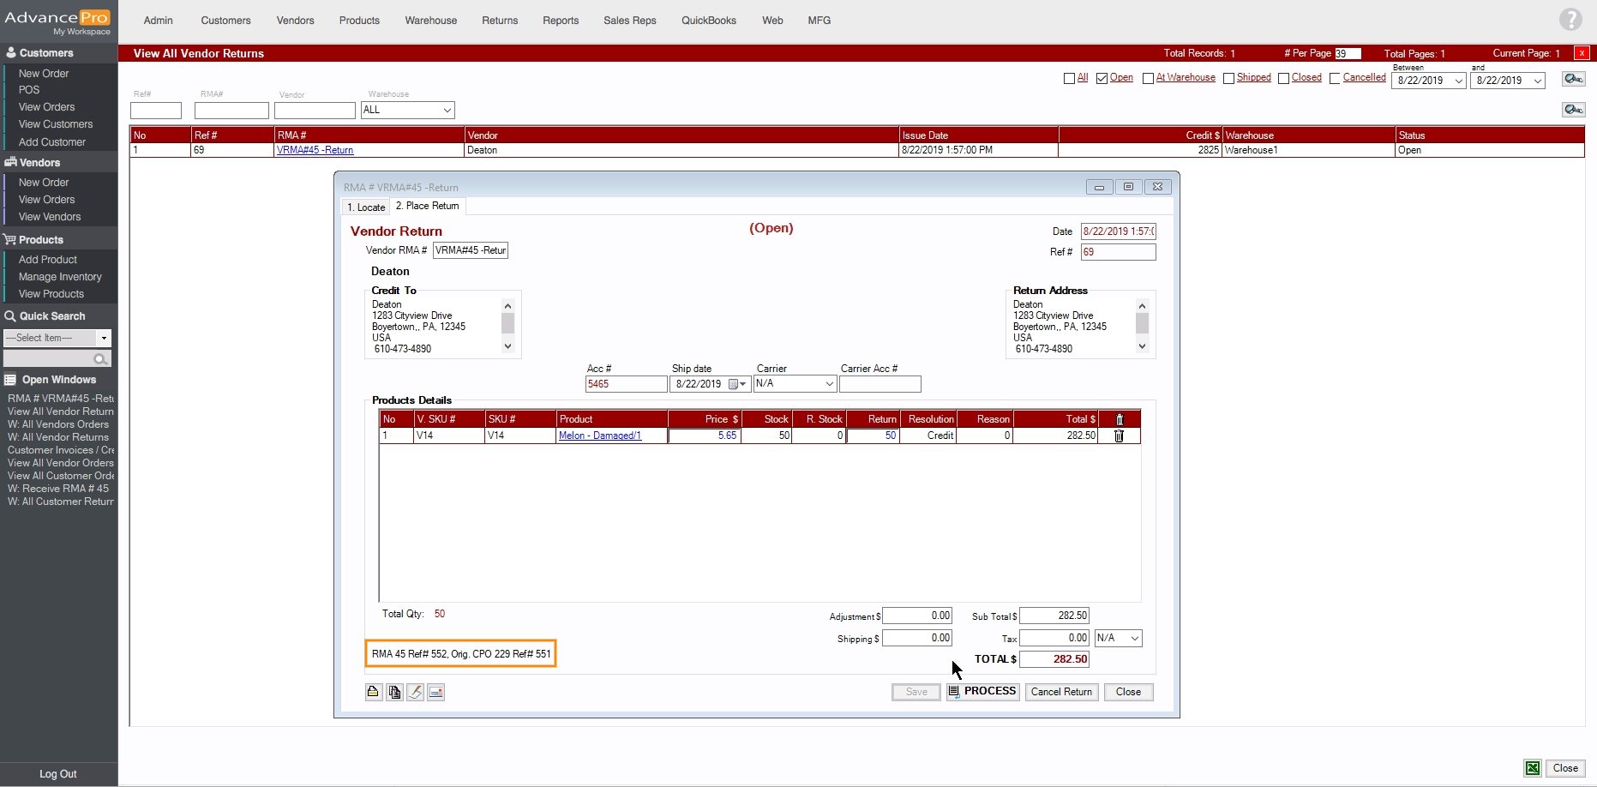The width and height of the screenshot is (1597, 787).
Task: Delete the Melon product row via trash icon
Action: (1119, 436)
